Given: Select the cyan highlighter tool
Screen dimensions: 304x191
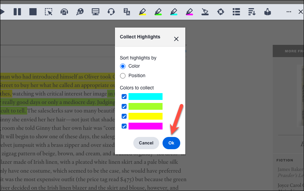Looking at the screenshot, I should coord(174,12).
